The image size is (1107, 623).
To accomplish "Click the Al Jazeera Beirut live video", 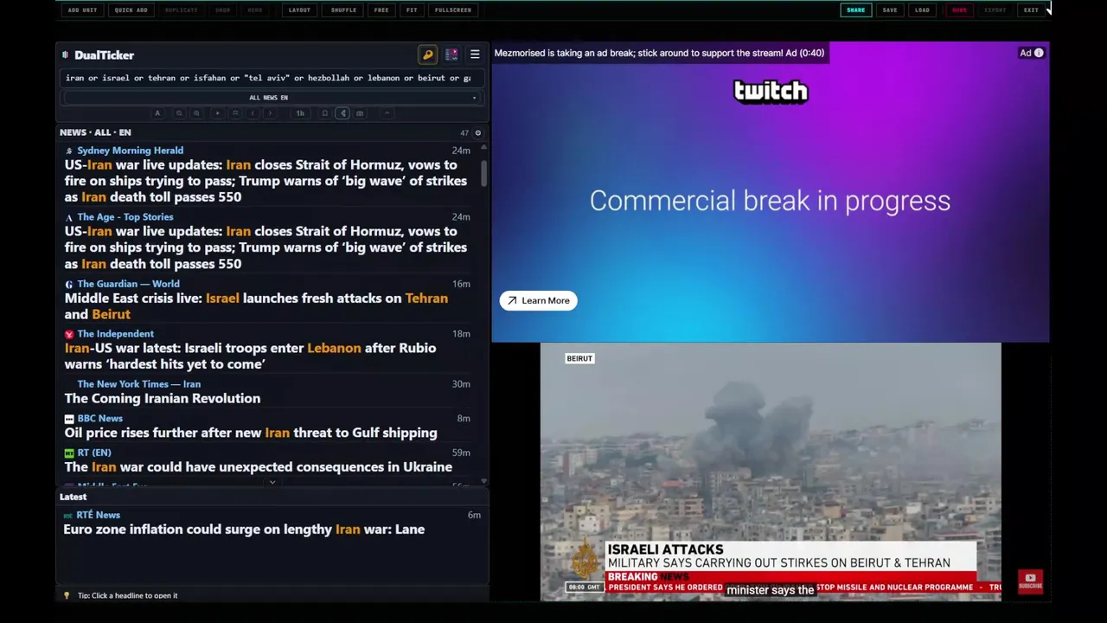I will click(771, 472).
